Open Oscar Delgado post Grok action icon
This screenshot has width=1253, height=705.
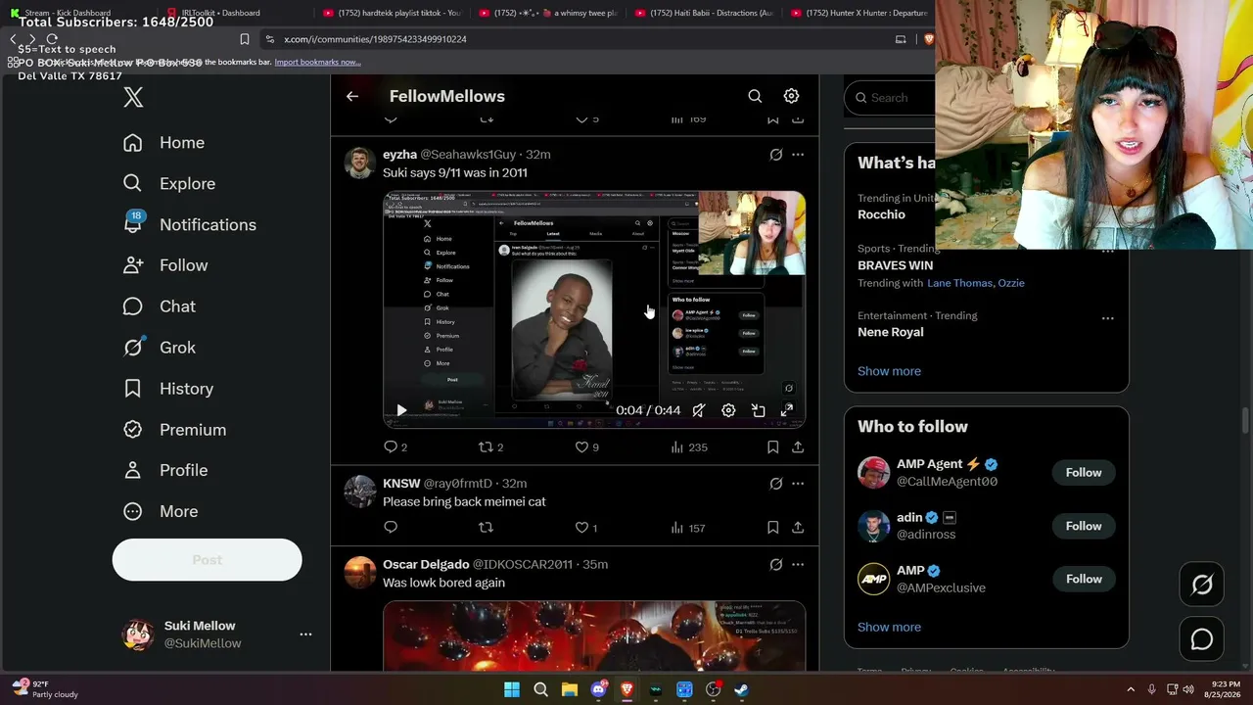pyautogui.click(x=776, y=565)
